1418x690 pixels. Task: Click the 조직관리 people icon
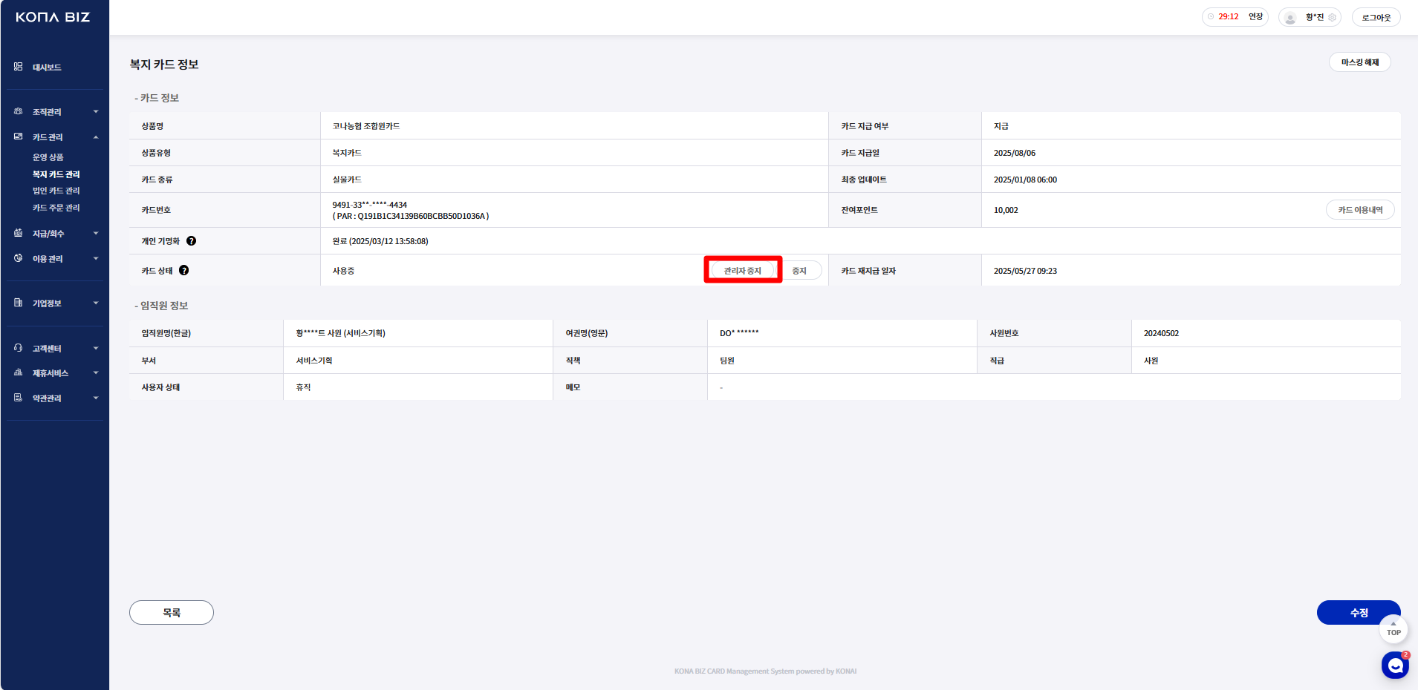(18, 111)
